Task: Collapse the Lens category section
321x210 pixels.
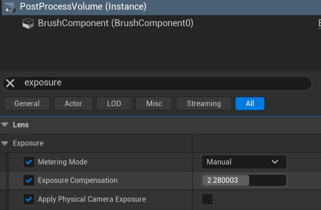Action: point(5,125)
